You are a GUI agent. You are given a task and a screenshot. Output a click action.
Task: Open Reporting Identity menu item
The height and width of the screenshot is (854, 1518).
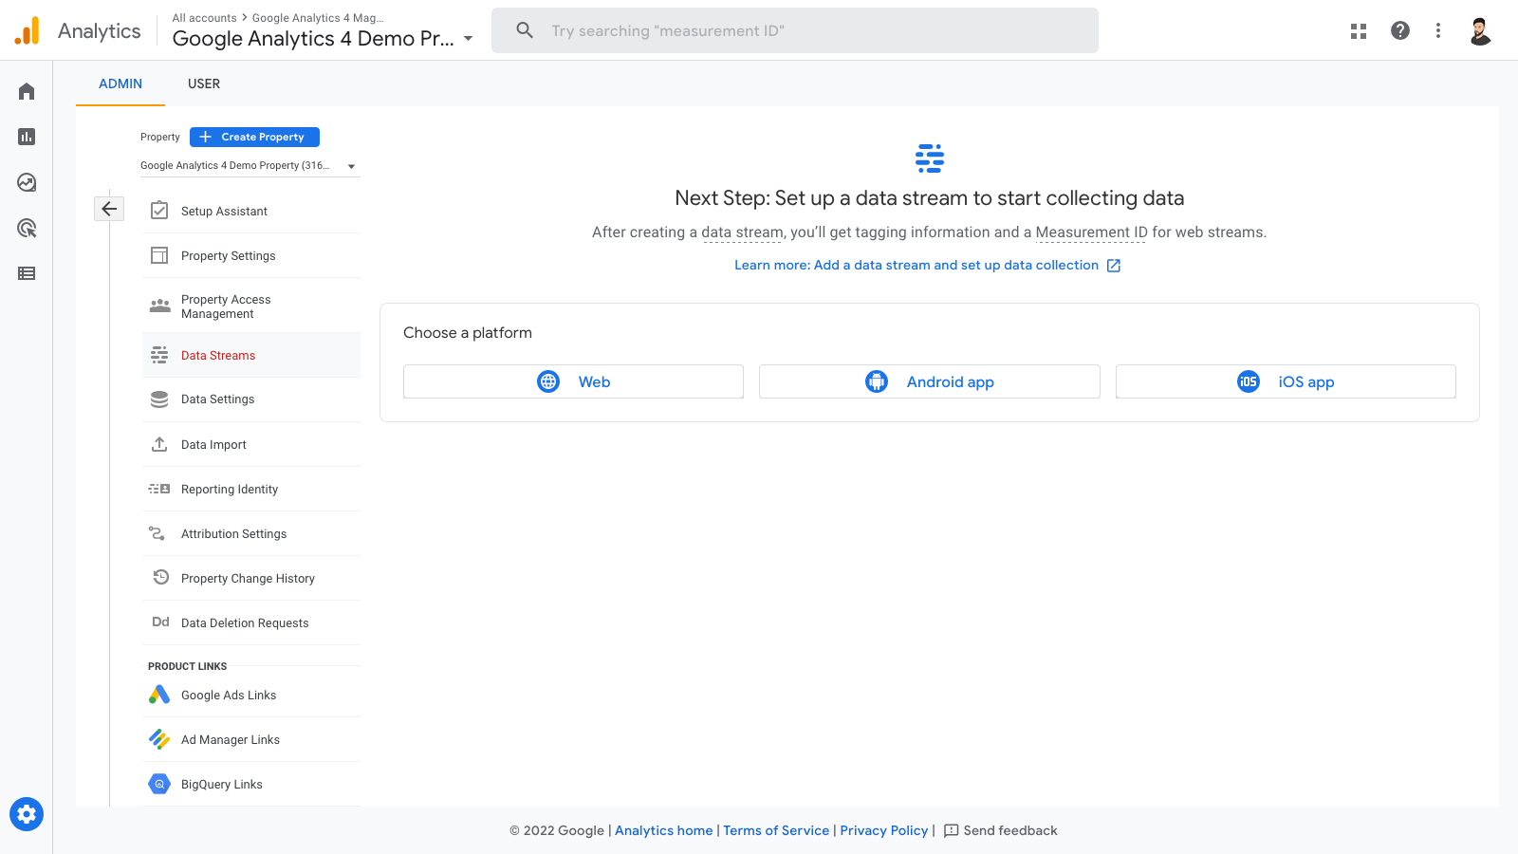[251, 489]
